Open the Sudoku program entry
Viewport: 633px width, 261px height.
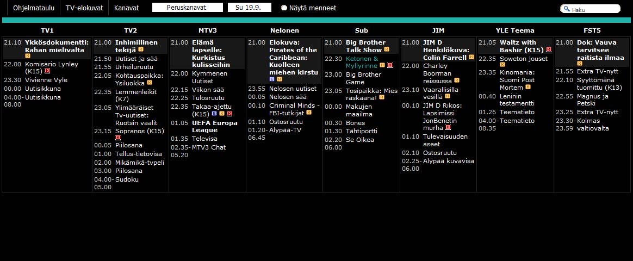click(x=127, y=179)
